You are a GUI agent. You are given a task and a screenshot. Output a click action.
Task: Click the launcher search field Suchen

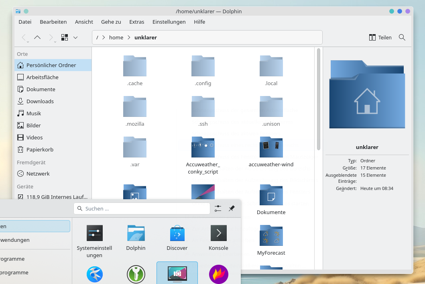[x=142, y=208]
